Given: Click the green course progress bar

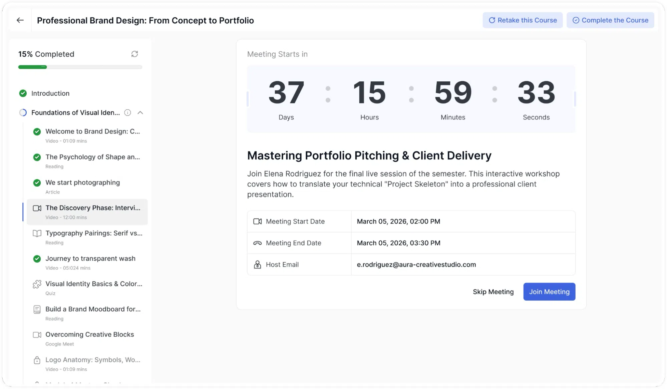Looking at the screenshot, I should point(32,67).
